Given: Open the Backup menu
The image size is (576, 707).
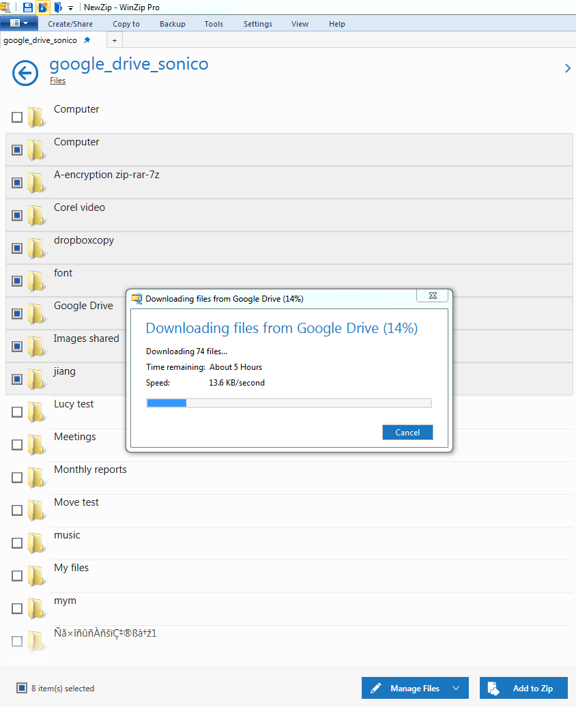Looking at the screenshot, I should pos(172,24).
